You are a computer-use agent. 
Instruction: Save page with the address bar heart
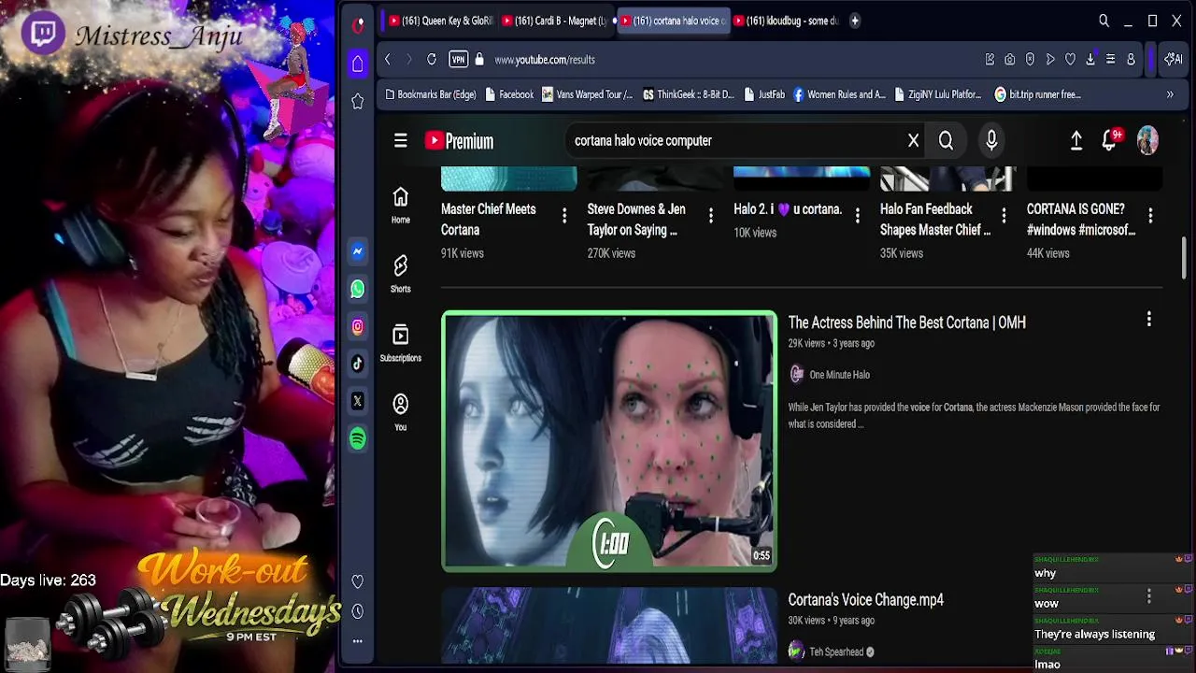pyautogui.click(x=1070, y=60)
